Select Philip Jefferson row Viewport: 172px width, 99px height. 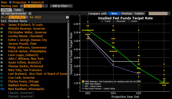27,47
